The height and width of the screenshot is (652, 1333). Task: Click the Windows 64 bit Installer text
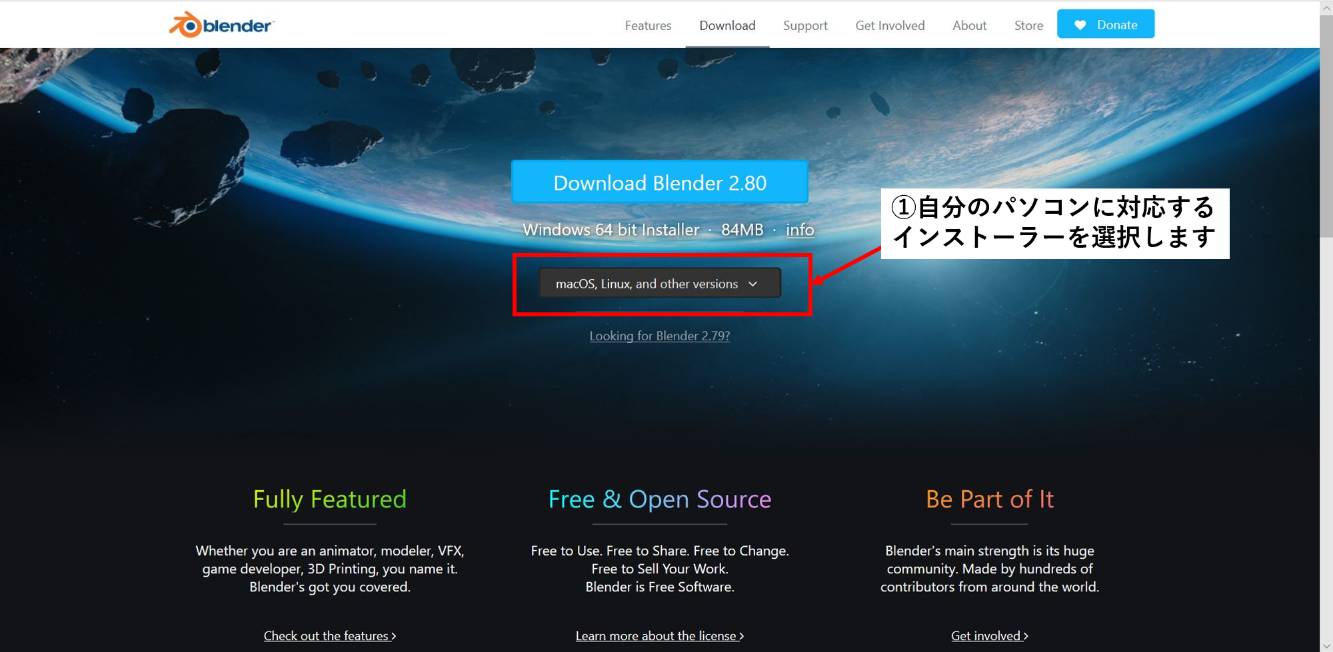tap(611, 230)
